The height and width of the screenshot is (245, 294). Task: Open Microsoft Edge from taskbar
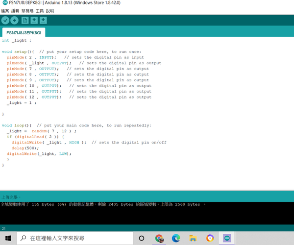[x=176, y=238]
